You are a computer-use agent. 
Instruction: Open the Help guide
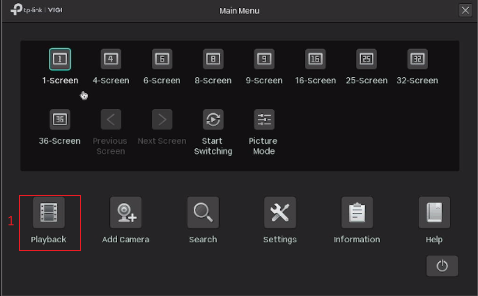point(434,218)
